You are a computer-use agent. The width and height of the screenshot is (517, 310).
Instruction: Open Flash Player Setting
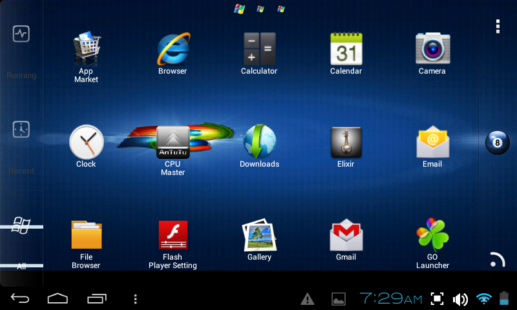pyautogui.click(x=173, y=235)
